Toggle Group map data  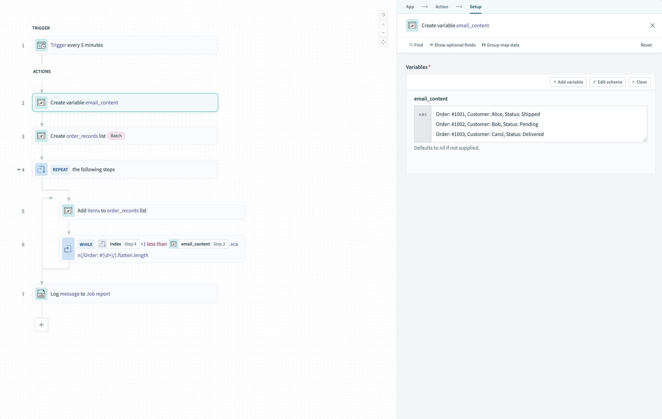click(x=501, y=45)
